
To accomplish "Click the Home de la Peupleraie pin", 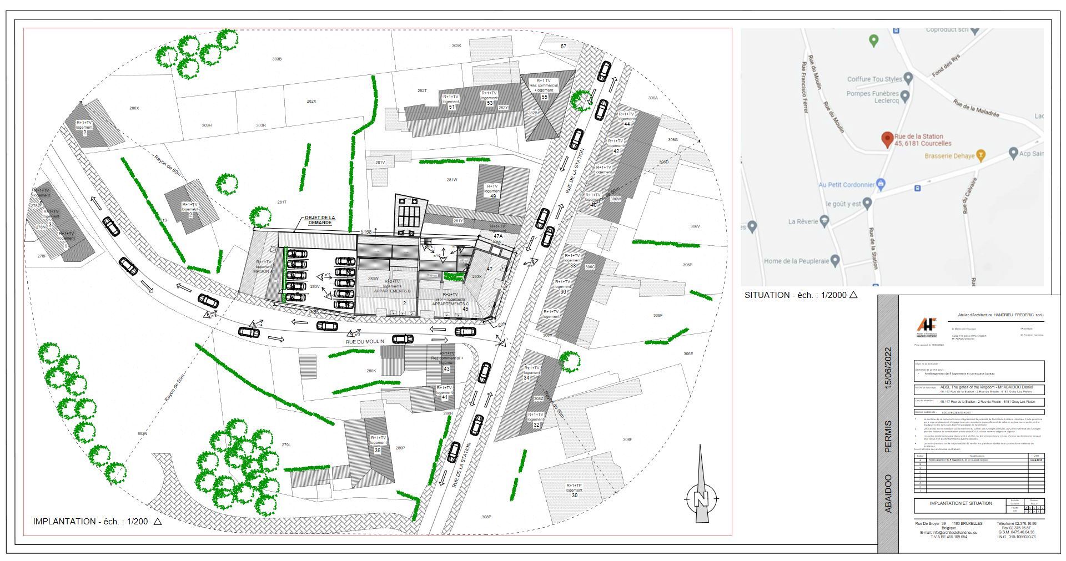I will pyautogui.click(x=834, y=260).
